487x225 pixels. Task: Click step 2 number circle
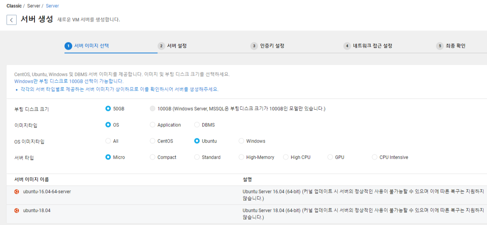pyautogui.click(x=161, y=46)
